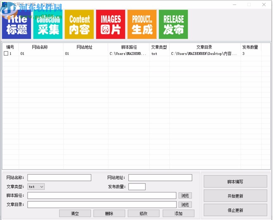
Task: Click the 发布数量 column header
Action: pos(250,47)
